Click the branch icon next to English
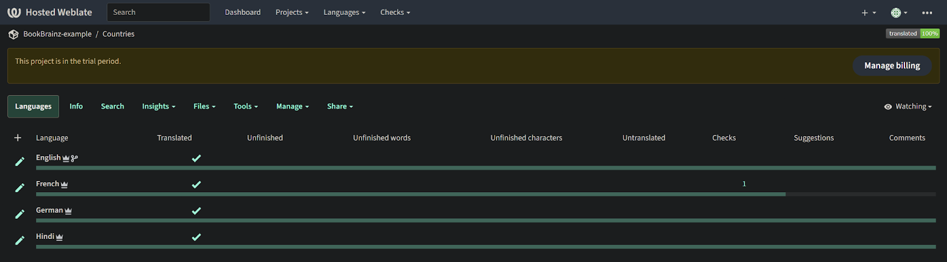947x262 pixels. 75,158
